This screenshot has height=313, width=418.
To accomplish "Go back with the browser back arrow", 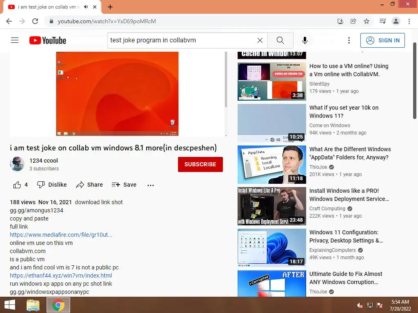I will pyautogui.click(x=9, y=21).
